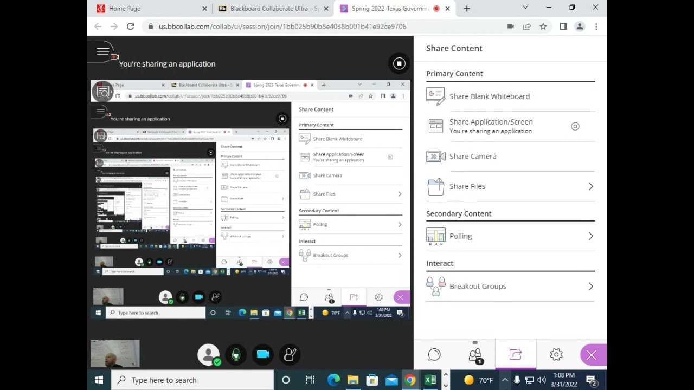
Task: Go back in browser
Action: (x=98, y=27)
